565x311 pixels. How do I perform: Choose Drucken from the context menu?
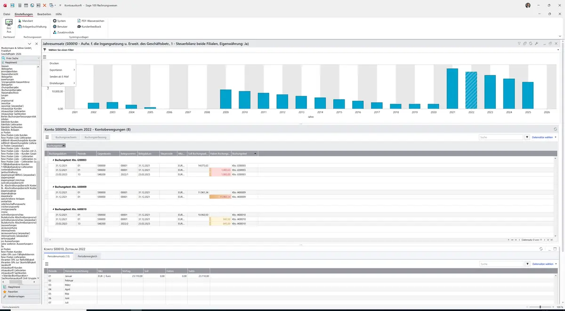pos(54,63)
